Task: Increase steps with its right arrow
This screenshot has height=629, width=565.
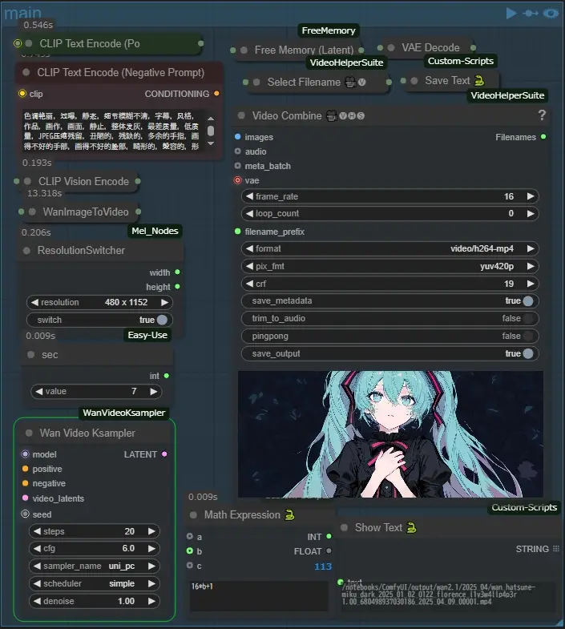Action: (x=151, y=531)
